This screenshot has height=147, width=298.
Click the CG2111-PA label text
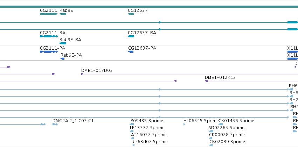[53, 48]
